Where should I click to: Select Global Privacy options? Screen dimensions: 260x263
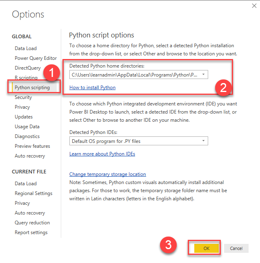[x=22, y=107]
